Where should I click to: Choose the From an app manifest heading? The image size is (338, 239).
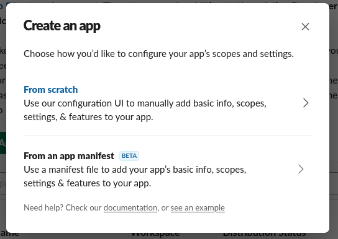(x=69, y=156)
